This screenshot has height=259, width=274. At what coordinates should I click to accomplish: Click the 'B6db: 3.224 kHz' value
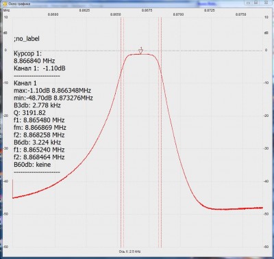click(37, 142)
